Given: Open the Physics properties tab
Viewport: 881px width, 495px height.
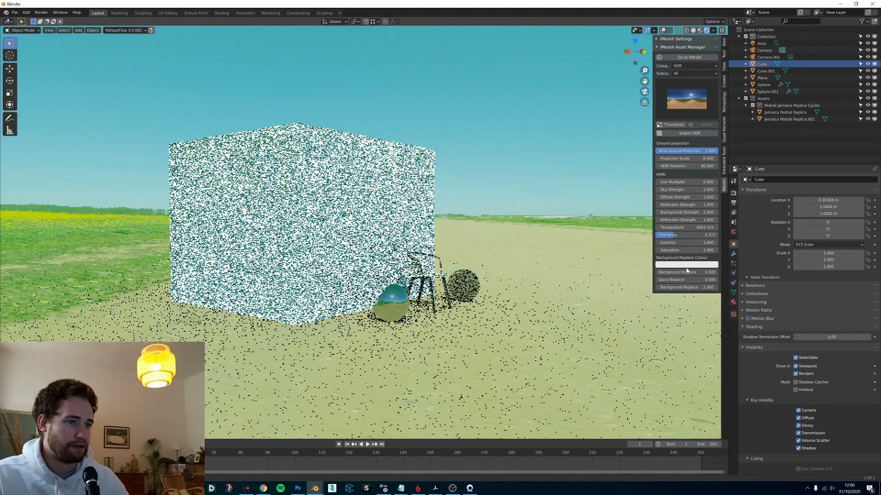Looking at the screenshot, I should coord(734,273).
